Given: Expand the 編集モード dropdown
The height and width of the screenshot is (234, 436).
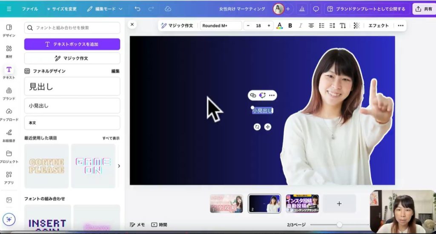Looking at the screenshot, I should point(105,9).
